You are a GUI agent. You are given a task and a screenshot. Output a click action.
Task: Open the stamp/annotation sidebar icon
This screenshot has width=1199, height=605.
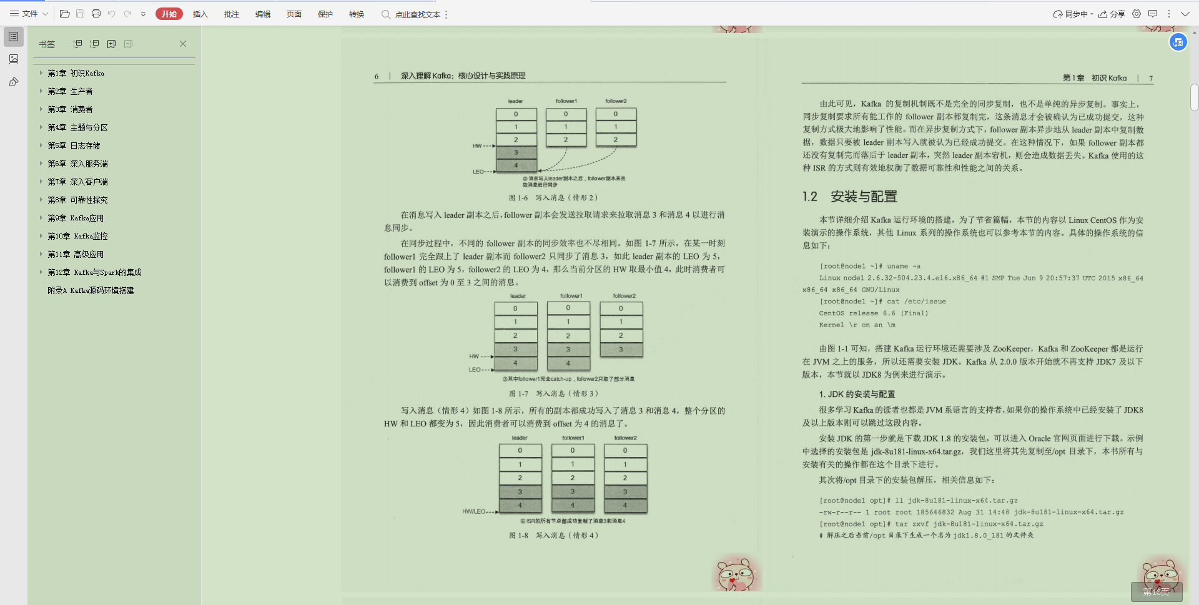13,82
